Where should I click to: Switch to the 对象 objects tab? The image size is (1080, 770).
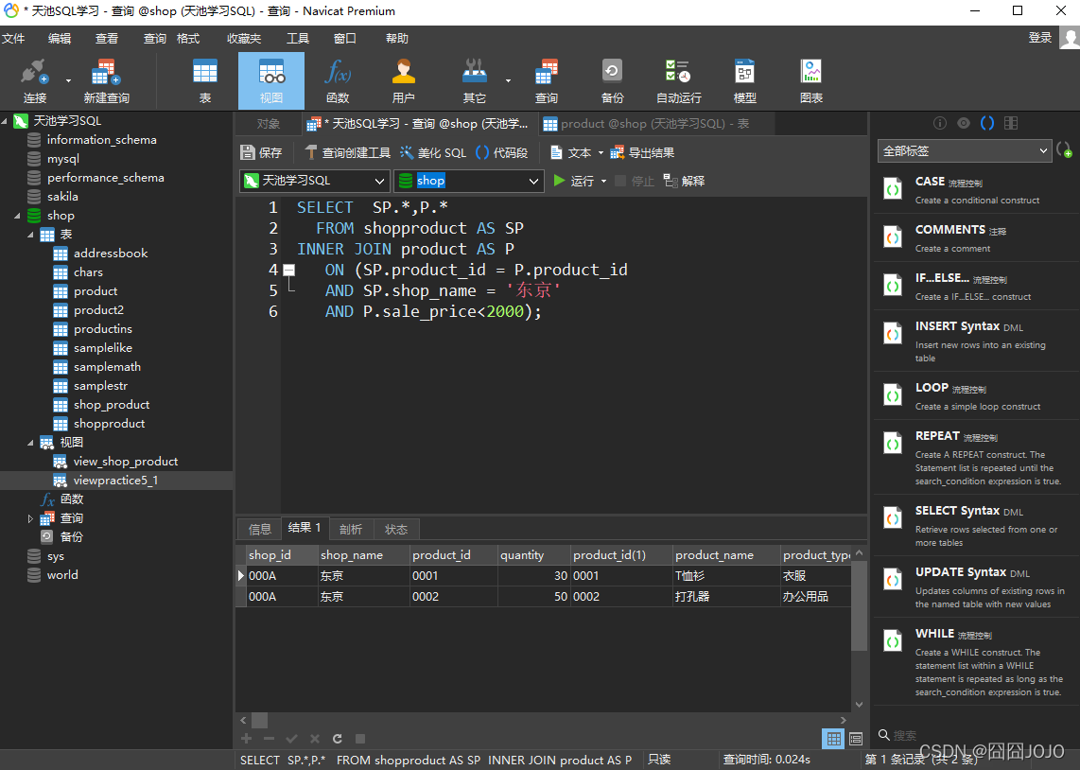coord(268,124)
